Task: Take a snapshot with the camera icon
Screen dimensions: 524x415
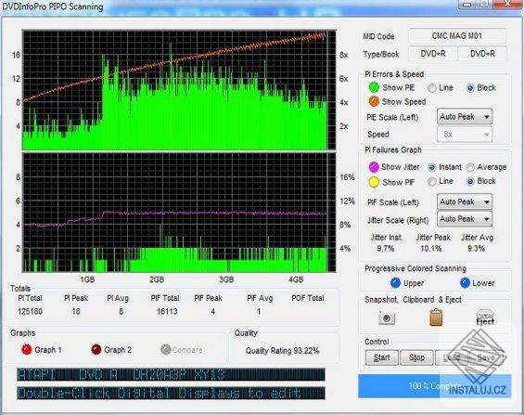Action: (x=387, y=318)
